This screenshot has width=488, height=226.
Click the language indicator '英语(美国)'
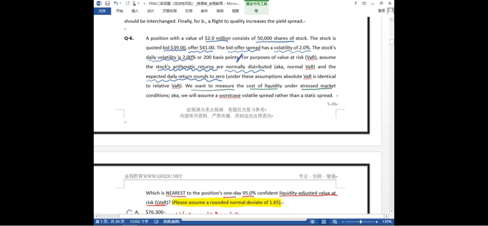coord(171,222)
